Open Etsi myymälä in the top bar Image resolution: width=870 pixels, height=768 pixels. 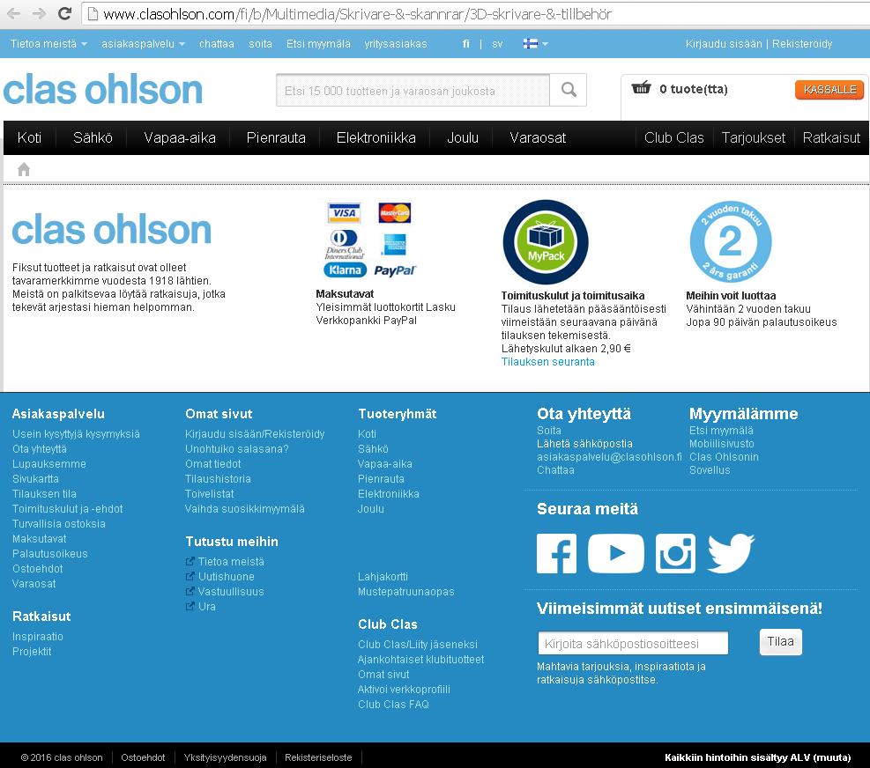(x=318, y=44)
